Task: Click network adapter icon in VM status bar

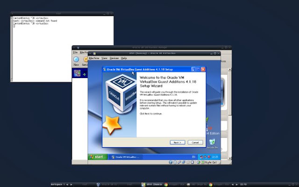Action: pyautogui.click(x=184, y=162)
